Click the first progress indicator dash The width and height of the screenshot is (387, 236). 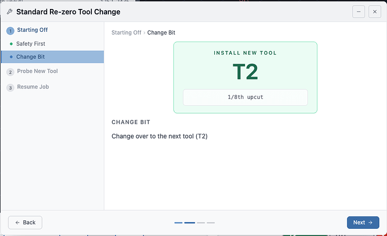178,223
